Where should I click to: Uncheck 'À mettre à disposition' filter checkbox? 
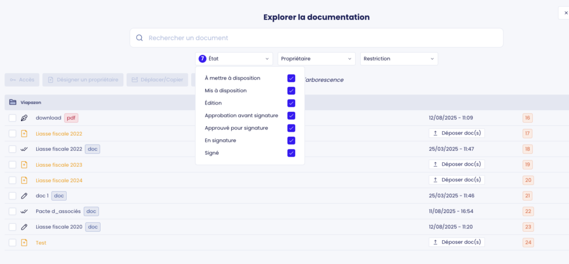[x=291, y=78]
